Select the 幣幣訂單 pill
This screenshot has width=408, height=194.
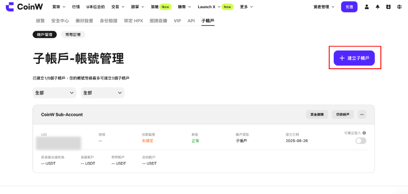coord(73,34)
